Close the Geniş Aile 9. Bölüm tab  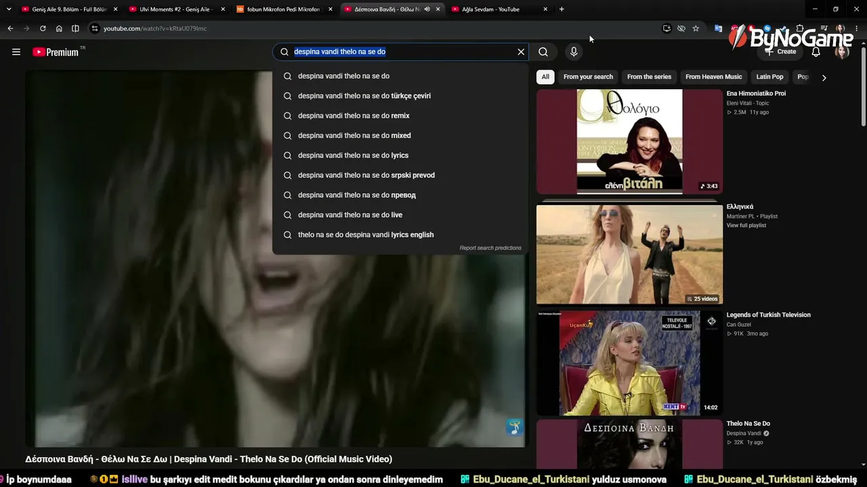(x=115, y=9)
